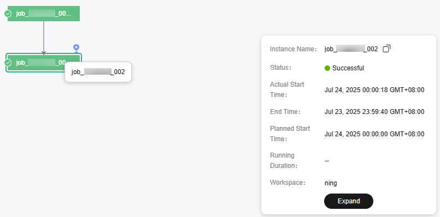This screenshot has height=217, width=440.
Task: Copy the instance name using copy icon
Action: click(386, 49)
